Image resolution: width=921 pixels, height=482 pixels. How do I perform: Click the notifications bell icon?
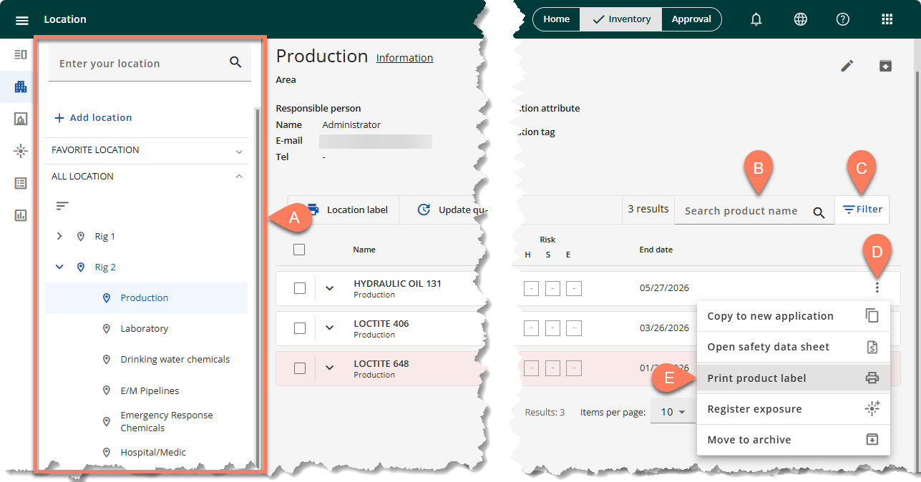coord(756,20)
